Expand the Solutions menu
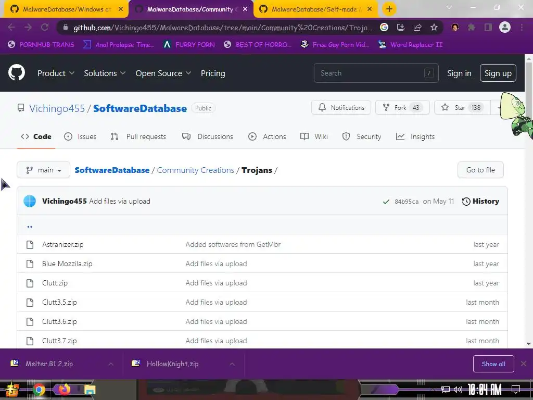The height and width of the screenshot is (400, 533). [x=105, y=73]
